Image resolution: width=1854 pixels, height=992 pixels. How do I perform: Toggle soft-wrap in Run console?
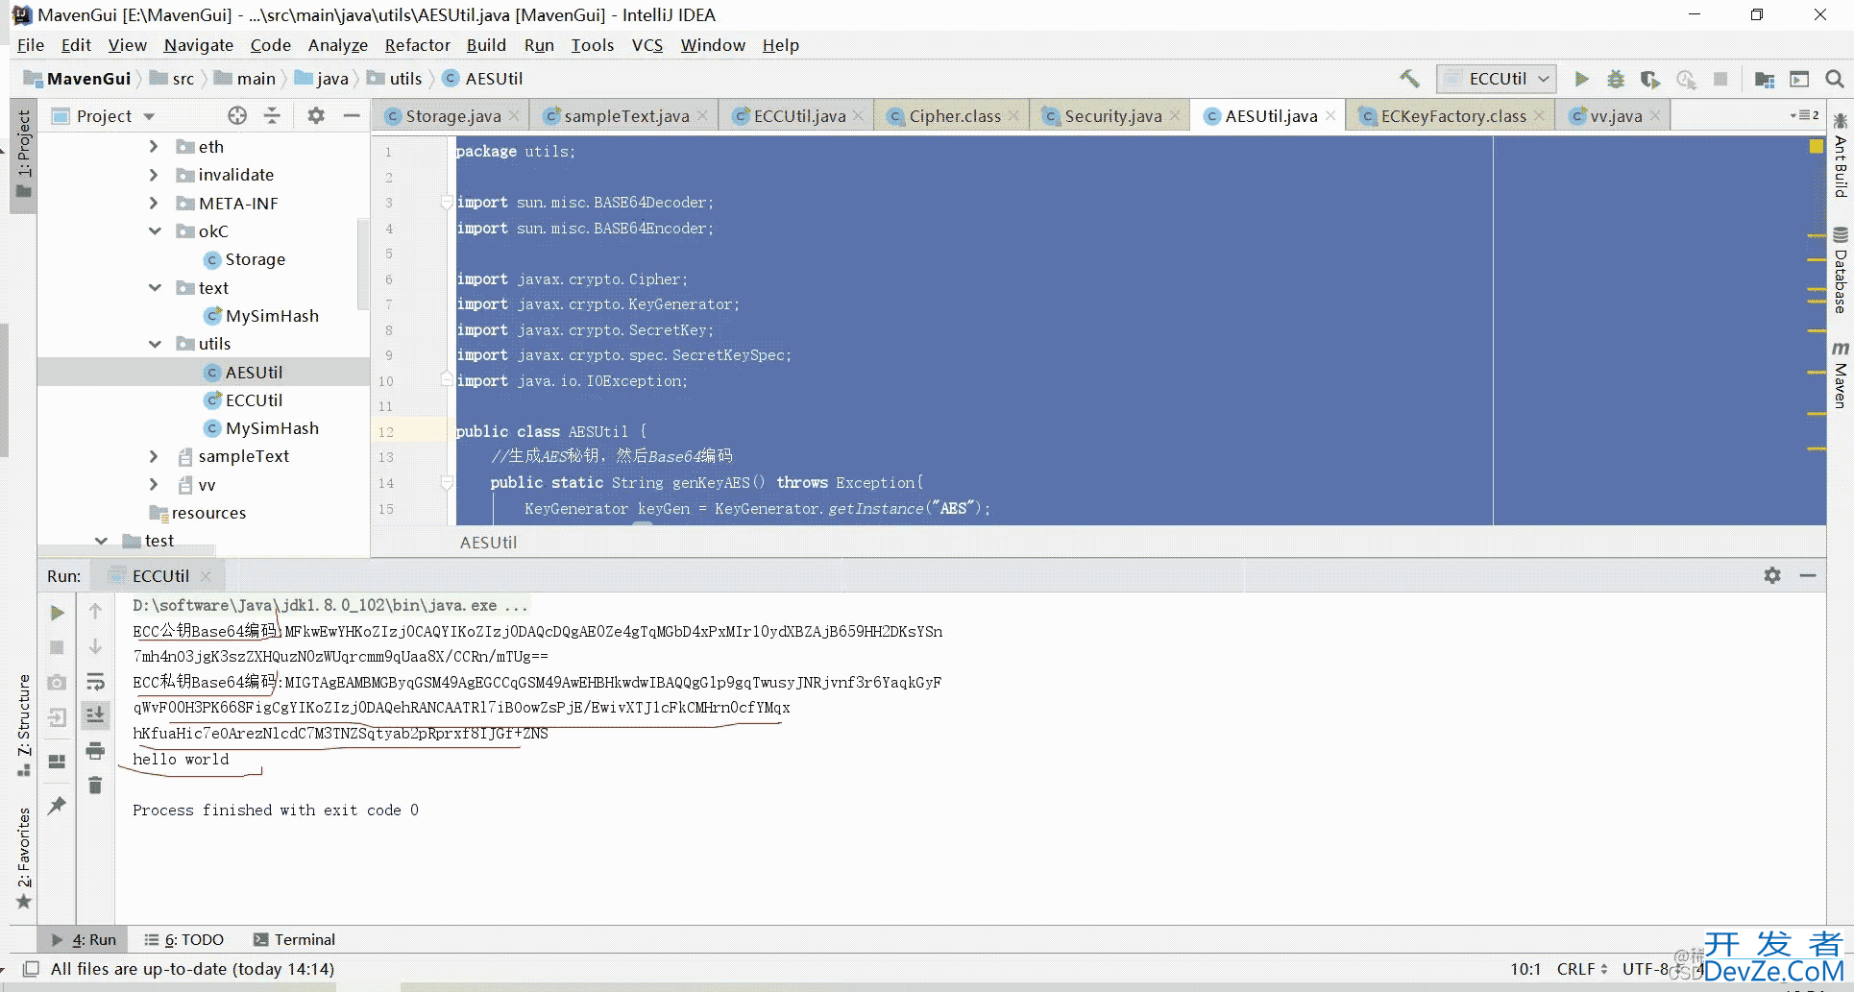click(95, 682)
